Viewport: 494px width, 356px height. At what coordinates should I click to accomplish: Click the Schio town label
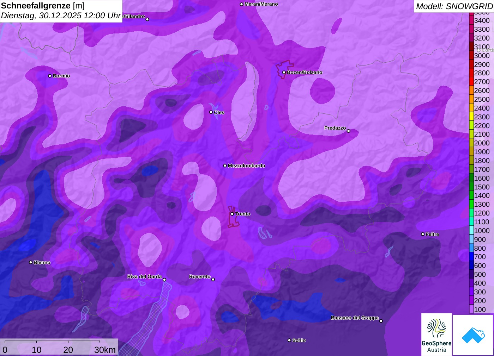(299, 340)
